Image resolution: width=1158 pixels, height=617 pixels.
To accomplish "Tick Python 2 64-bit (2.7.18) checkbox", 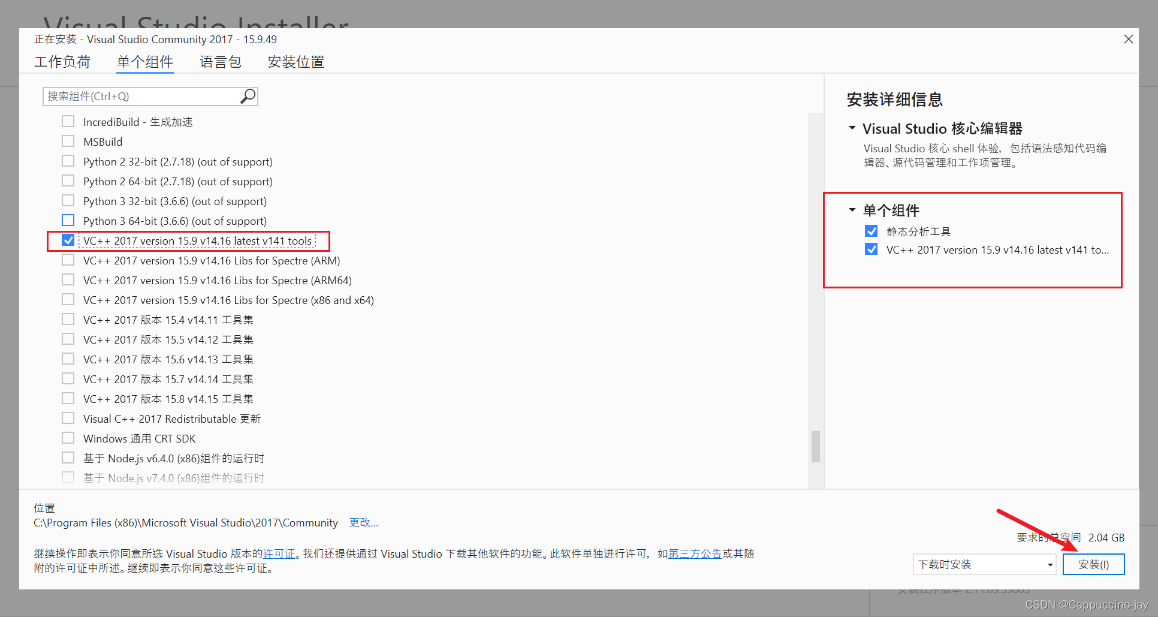I will click(68, 181).
